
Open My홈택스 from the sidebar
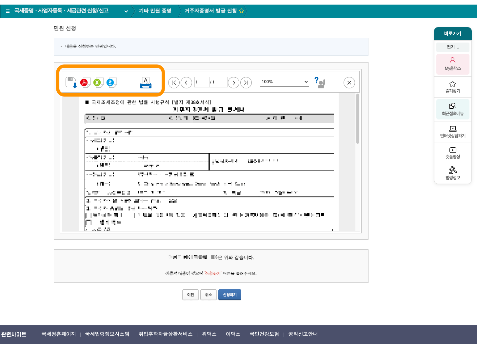pyautogui.click(x=453, y=64)
